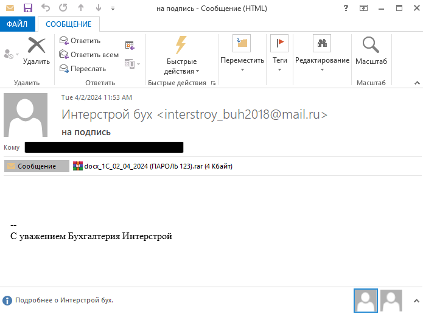Screen dimensions: 423x314
Task: Open the ФАЙЛ tab
Action: 17,24
